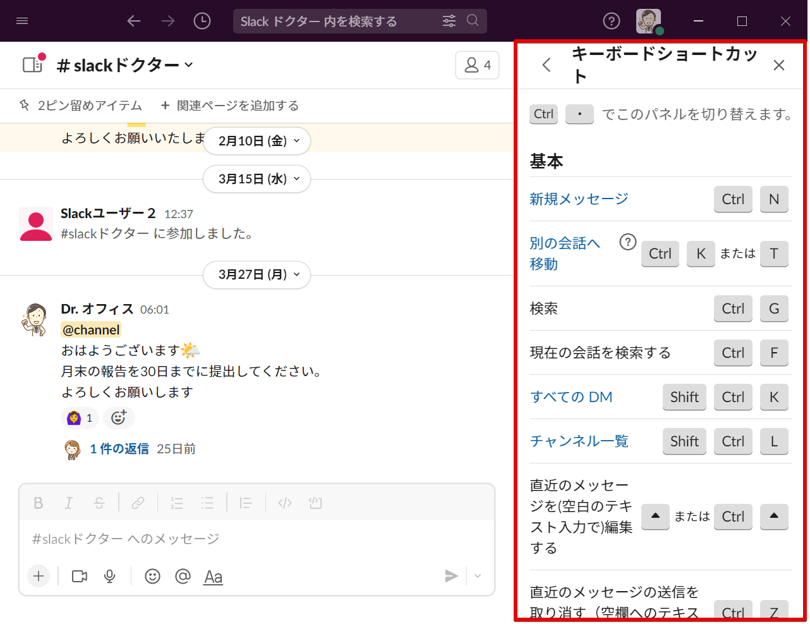Open the send options arrow beside the send icon
This screenshot has width=810, height=624.
coord(477,576)
